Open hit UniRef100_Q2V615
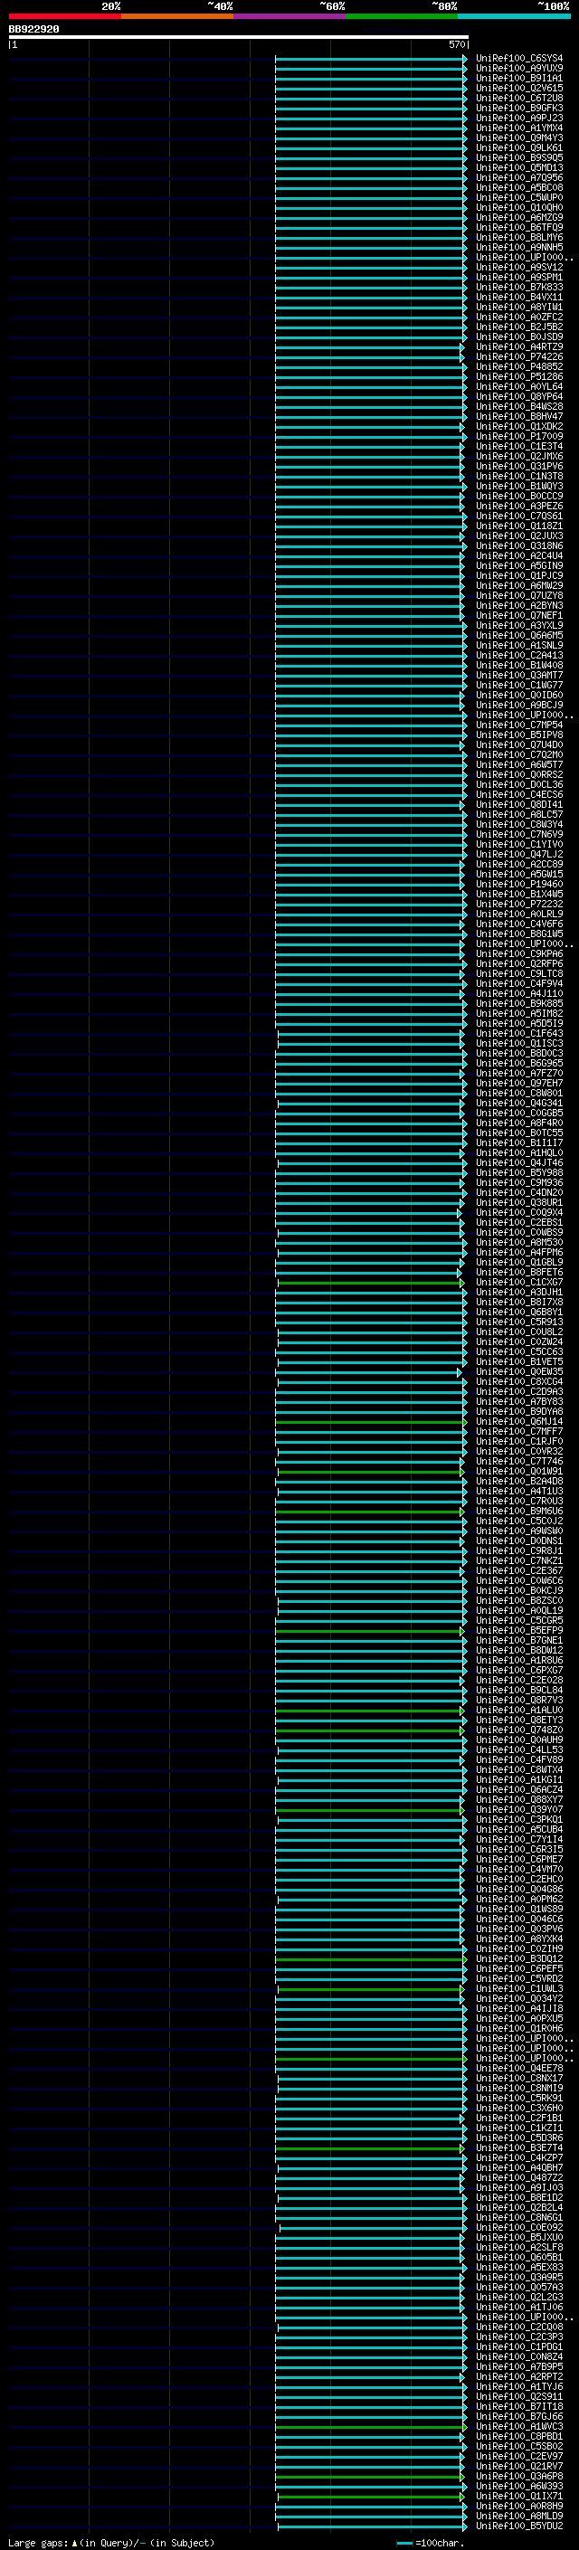 tap(518, 88)
